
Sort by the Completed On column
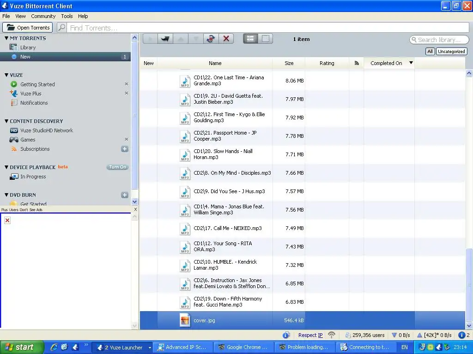389,63
